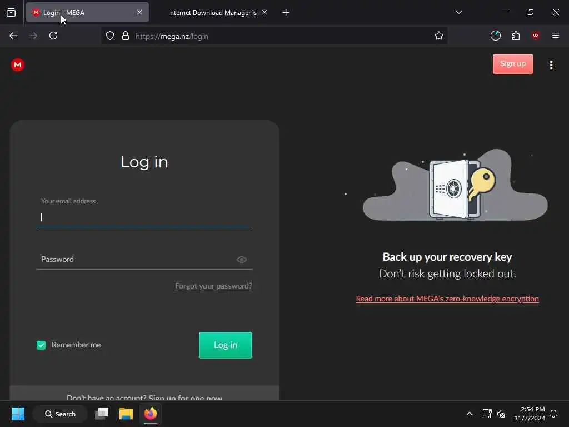Open the Extensions puzzle icon
Viewport: 569px width, 427px height.
point(516,36)
